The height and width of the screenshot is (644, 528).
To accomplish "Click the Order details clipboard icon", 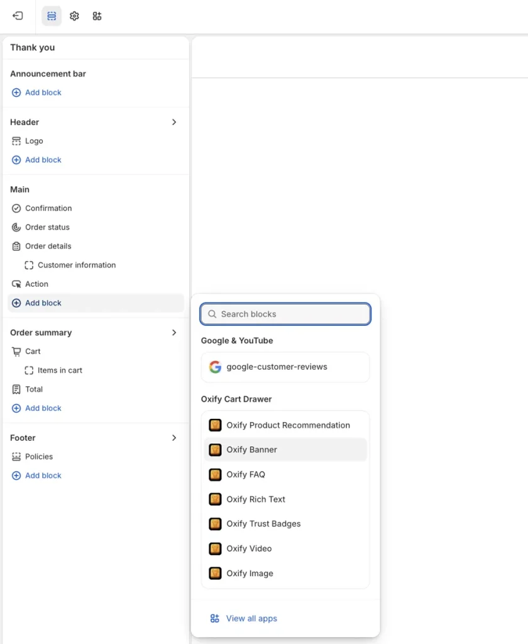I will tap(16, 247).
